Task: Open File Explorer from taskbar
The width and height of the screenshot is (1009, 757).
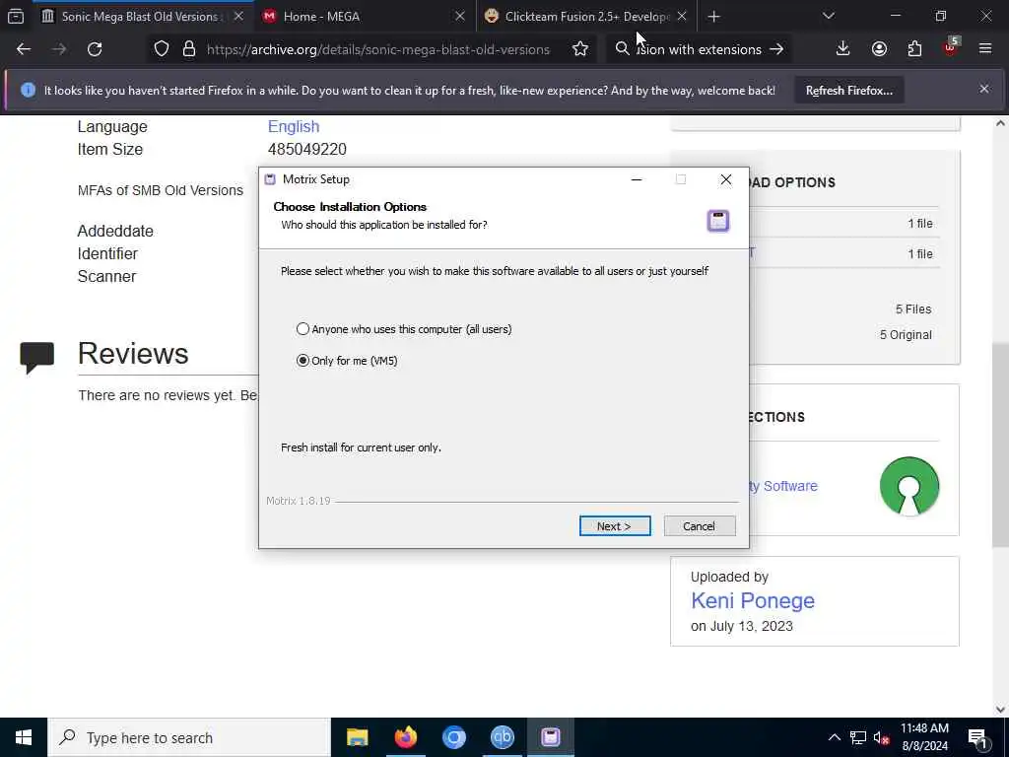Action: (357, 737)
